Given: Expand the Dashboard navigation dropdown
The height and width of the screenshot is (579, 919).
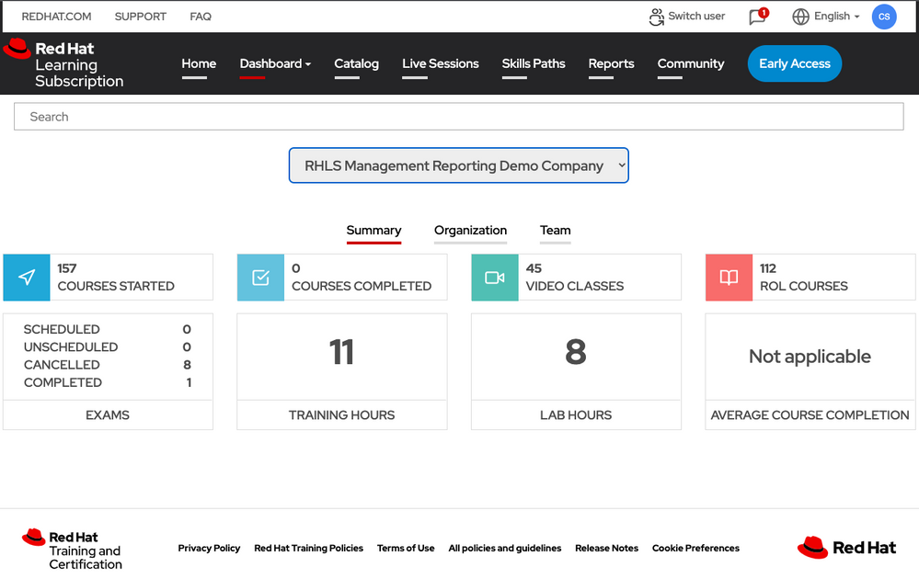Looking at the screenshot, I should coord(275,63).
